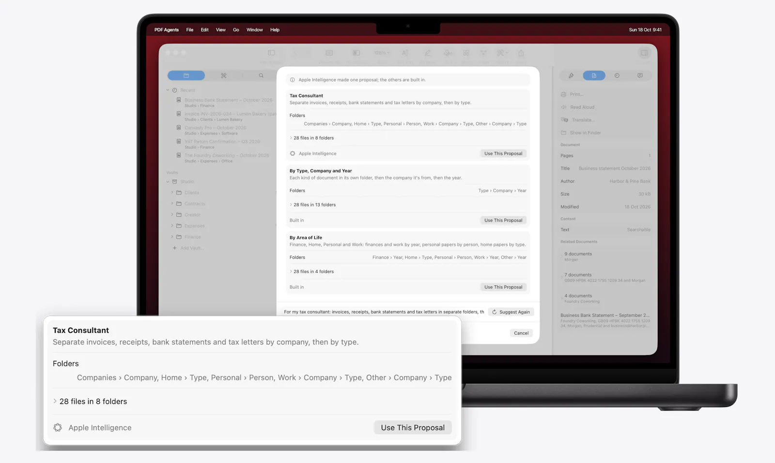This screenshot has height=463, width=775.
Task: Open the search tab in the left sidebar
Action: 261,75
